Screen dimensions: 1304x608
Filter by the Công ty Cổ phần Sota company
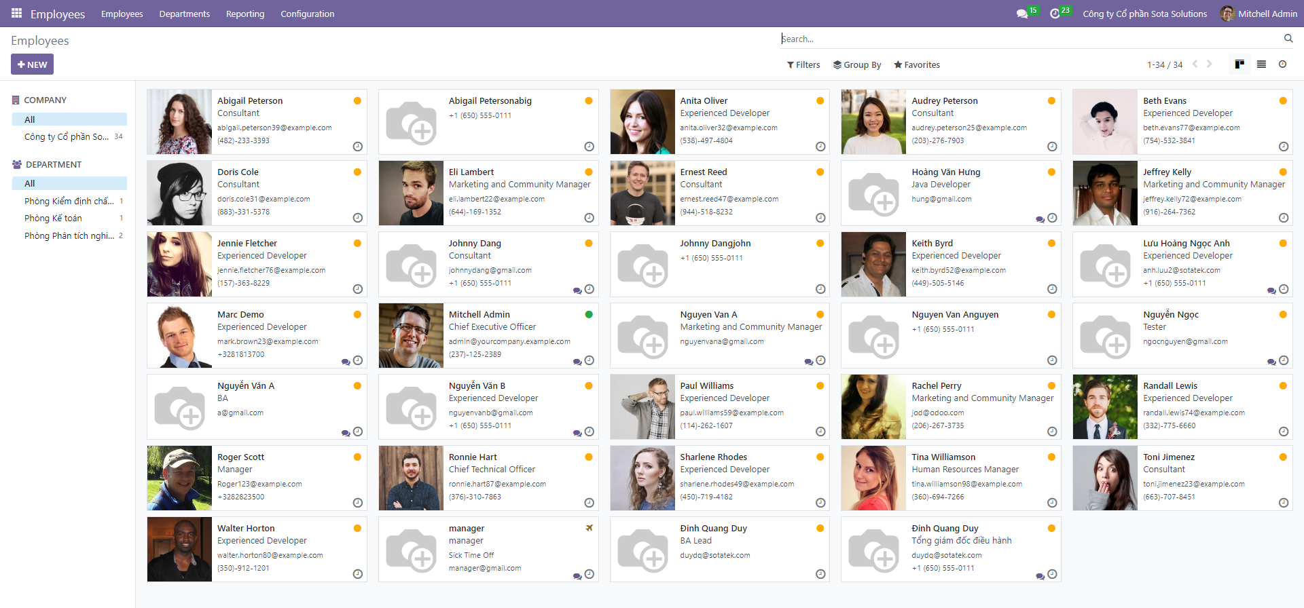pyautogui.click(x=66, y=137)
